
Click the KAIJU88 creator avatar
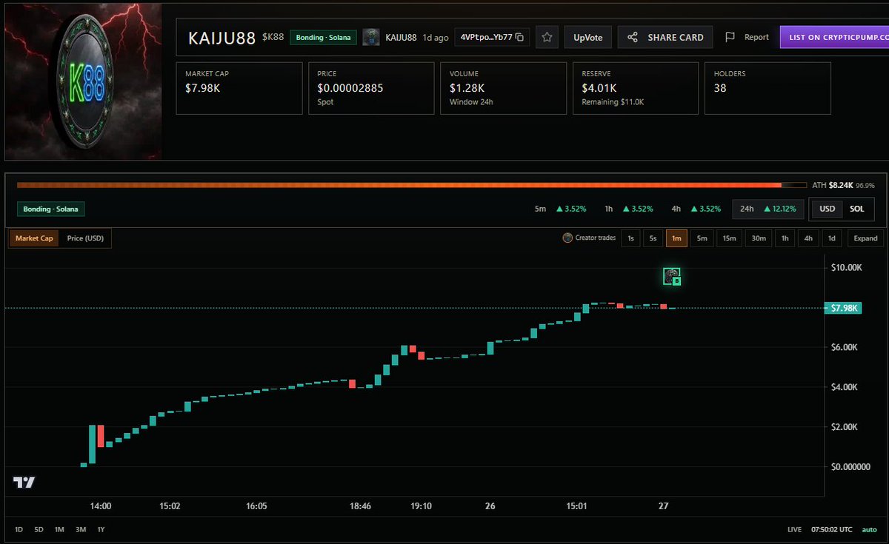tap(371, 37)
